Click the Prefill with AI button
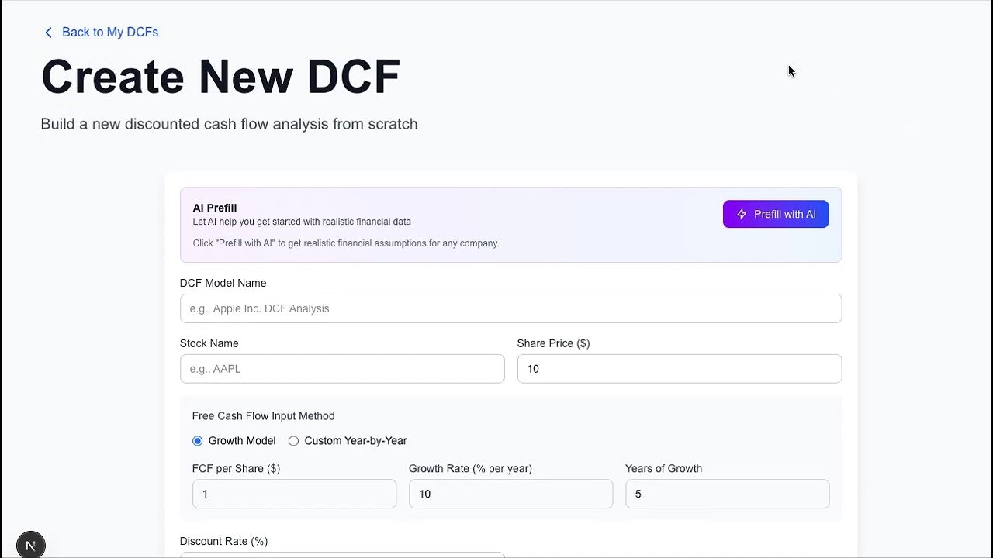 [x=776, y=214]
